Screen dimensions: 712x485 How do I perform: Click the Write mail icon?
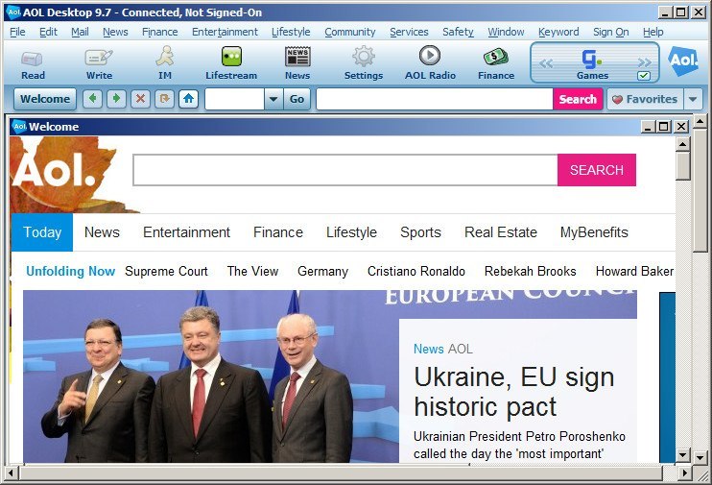click(99, 61)
